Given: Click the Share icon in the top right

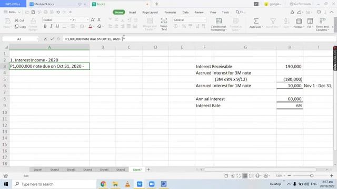Looking at the screenshot, I should 299,12.
